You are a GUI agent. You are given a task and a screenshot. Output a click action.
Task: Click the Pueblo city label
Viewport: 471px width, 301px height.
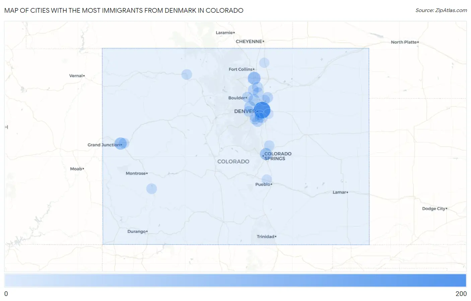point(264,184)
